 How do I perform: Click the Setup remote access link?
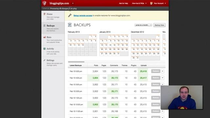pyautogui.click(x=83, y=15)
